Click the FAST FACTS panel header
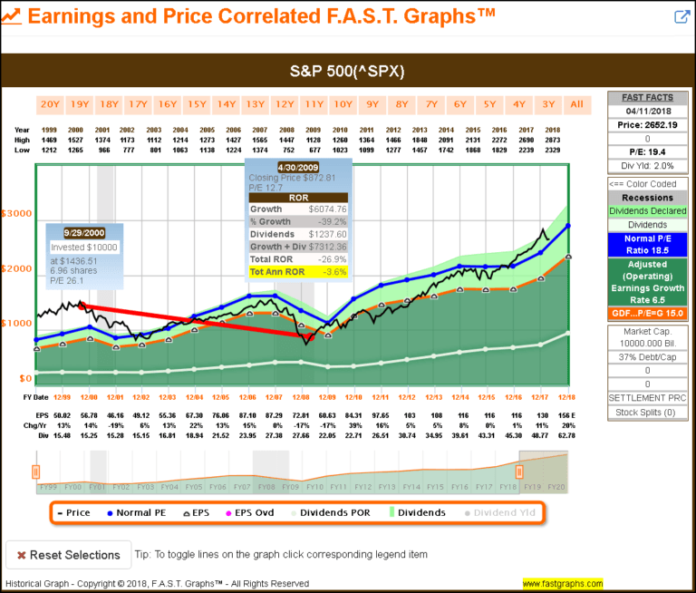 tap(645, 97)
